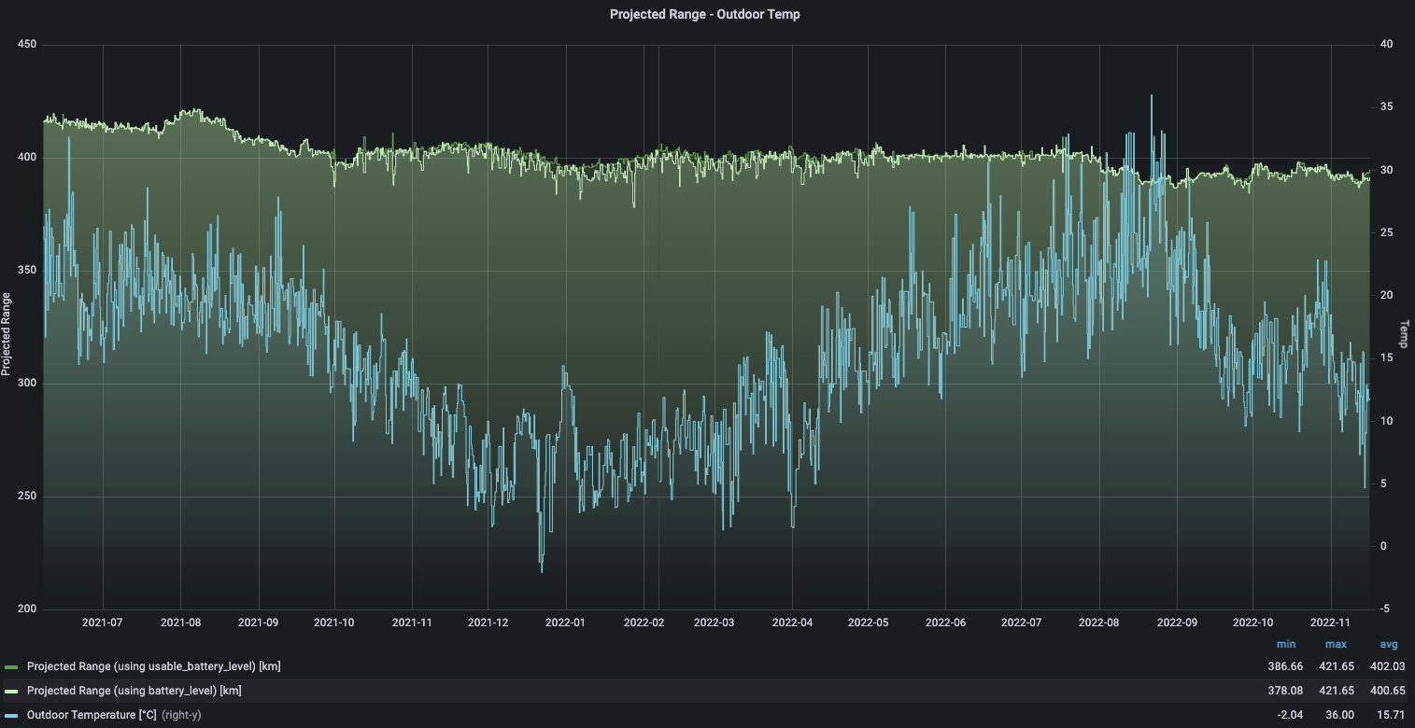Image resolution: width=1415 pixels, height=728 pixels.
Task: Click the 450 left axis tick label
Action: click(27, 44)
